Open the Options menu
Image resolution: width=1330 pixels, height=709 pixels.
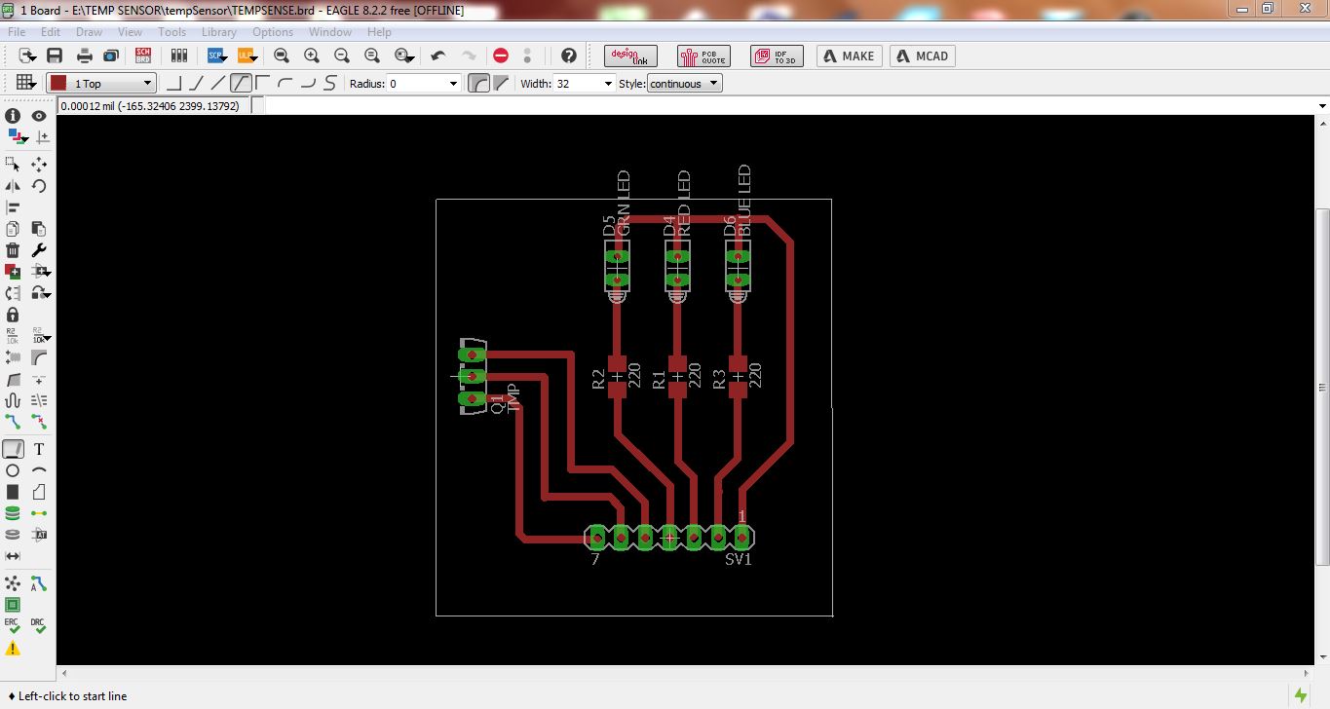[272, 31]
